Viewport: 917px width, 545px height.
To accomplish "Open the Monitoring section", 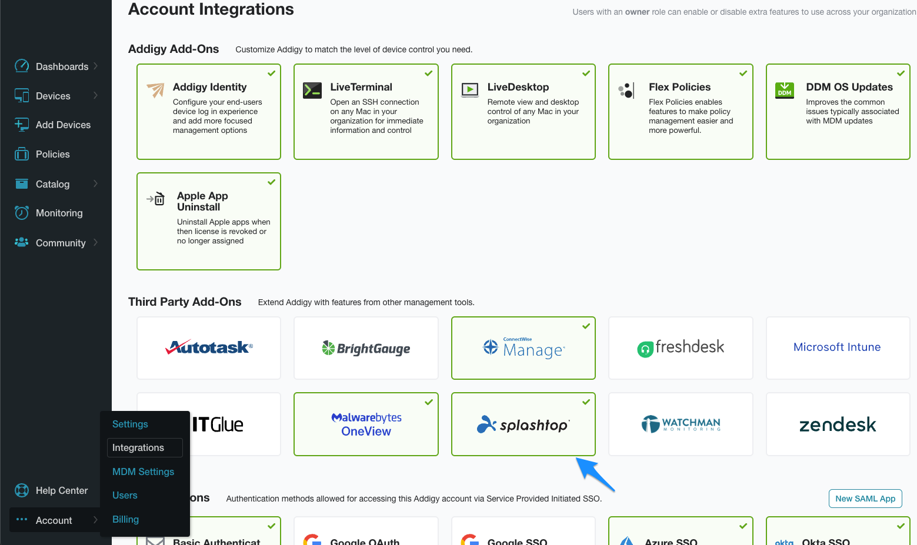I will 22,213.
